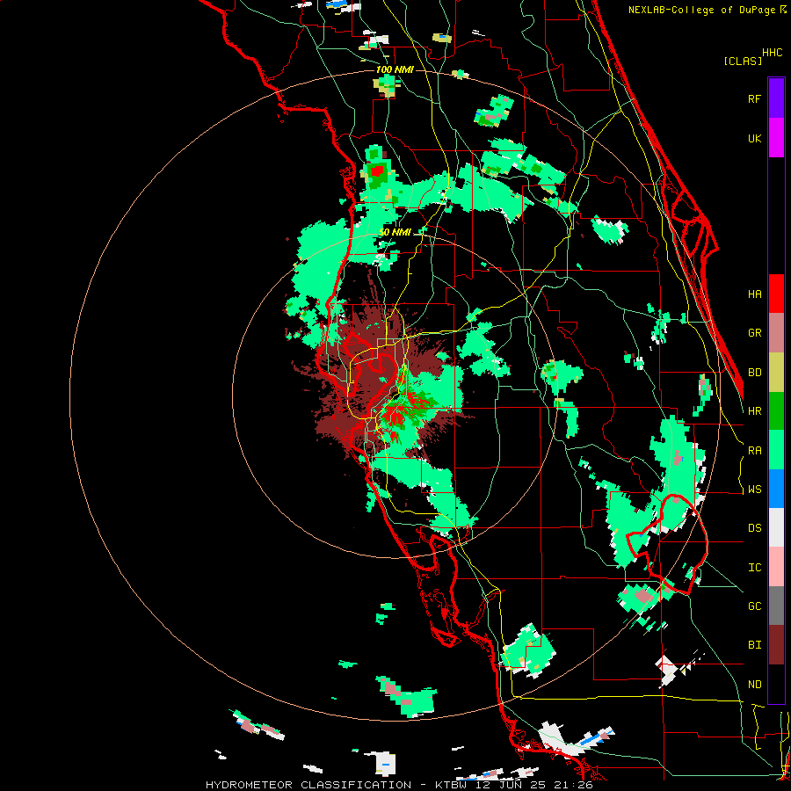Screen dimensions: 791x791
Task: Click the 'IC' legend label
Action: (754, 568)
